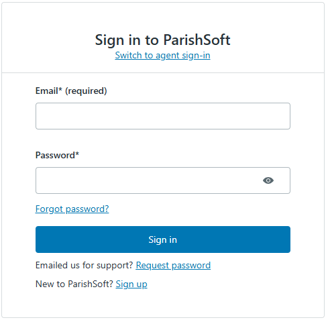
Task: Click the Emailed us for support? text
Action: point(85,266)
